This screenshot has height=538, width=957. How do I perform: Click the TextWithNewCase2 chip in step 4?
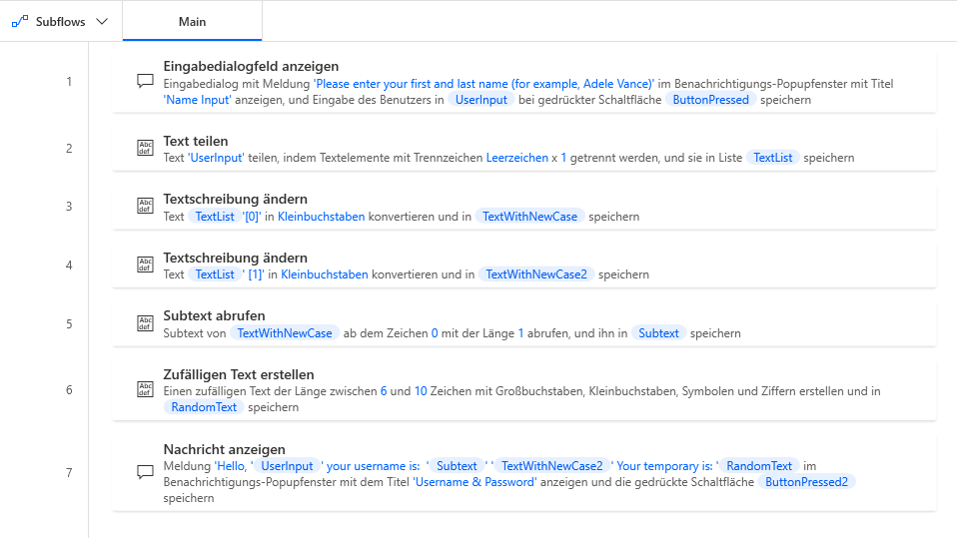(x=536, y=273)
